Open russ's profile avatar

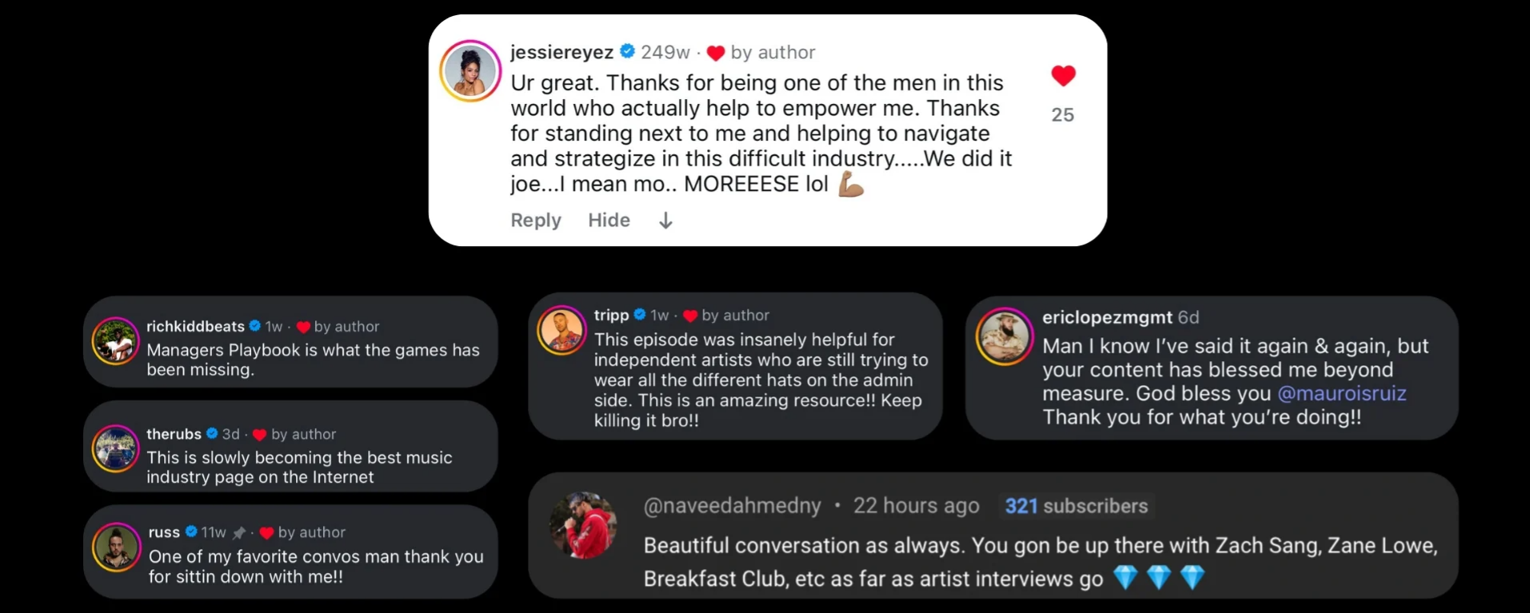[x=117, y=547]
